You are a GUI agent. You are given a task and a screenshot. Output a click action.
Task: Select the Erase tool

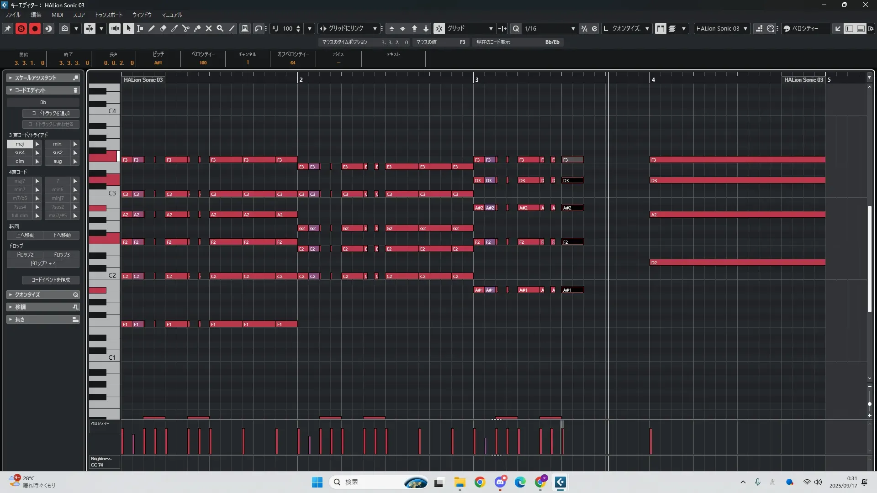click(x=163, y=28)
